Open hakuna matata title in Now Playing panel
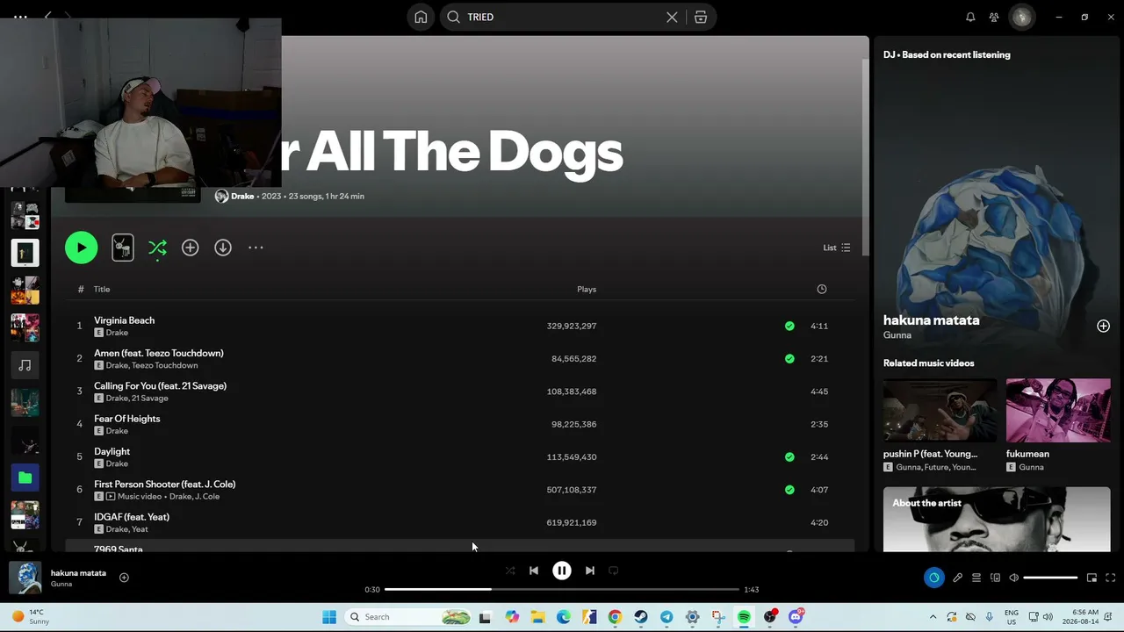 point(931,320)
